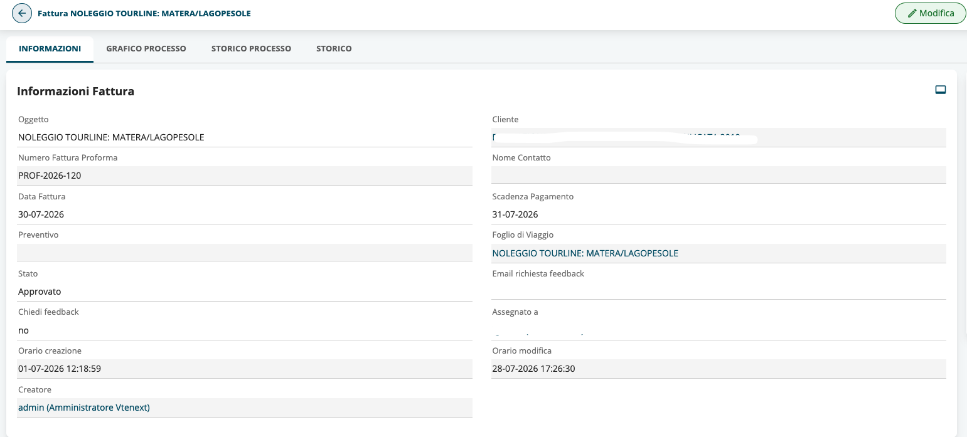The height and width of the screenshot is (437, 967).
Task: Click the Data Fattura value 30-07-2026
Action: (41, 214)
